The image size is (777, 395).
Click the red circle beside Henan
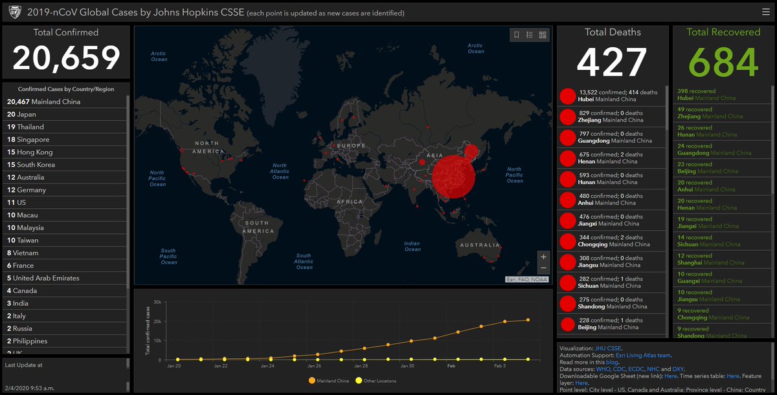[568, 158]
